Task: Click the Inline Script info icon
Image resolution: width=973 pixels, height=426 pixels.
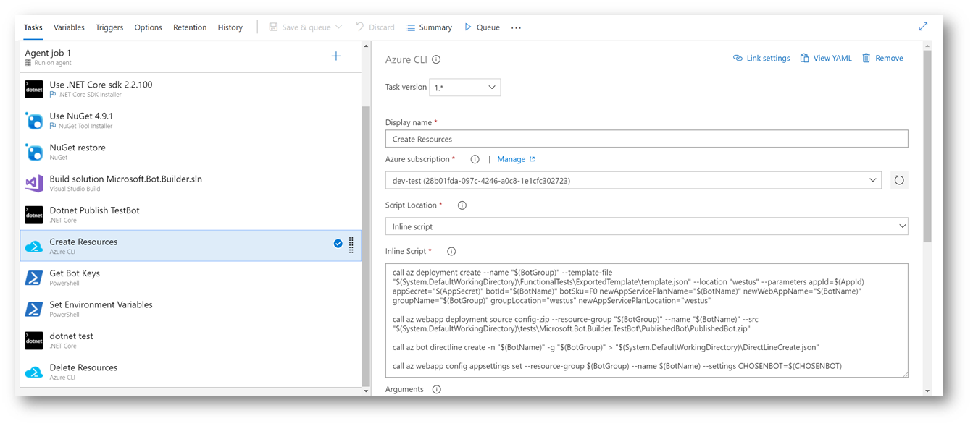Action: (x=451, y=252)
